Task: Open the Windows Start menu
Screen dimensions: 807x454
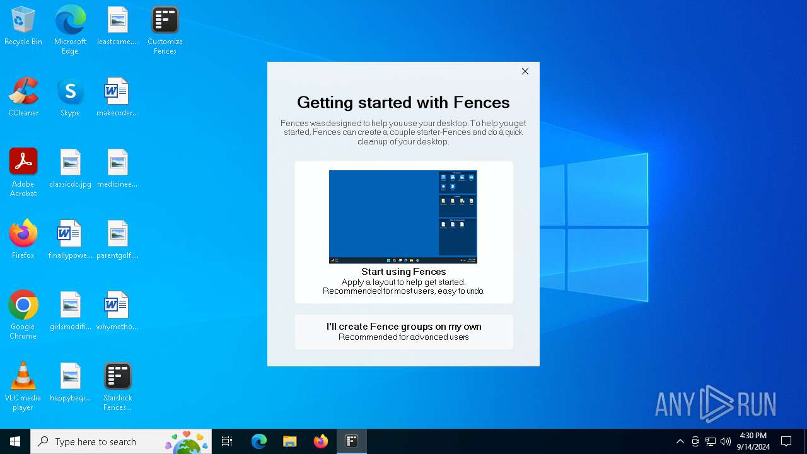Action: 15,441
